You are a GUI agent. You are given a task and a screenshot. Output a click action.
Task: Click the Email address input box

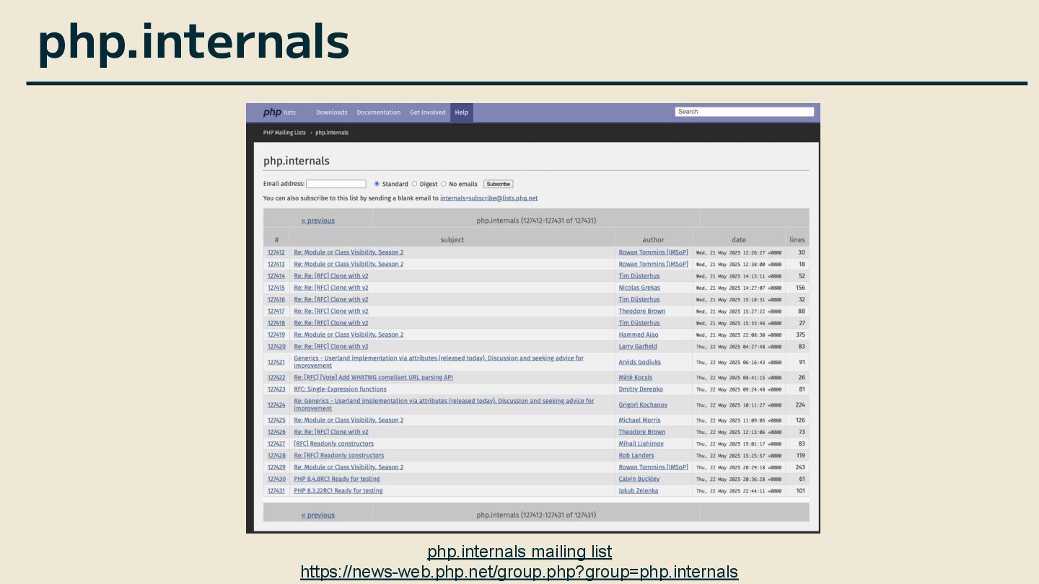click(x=336, y=184)
